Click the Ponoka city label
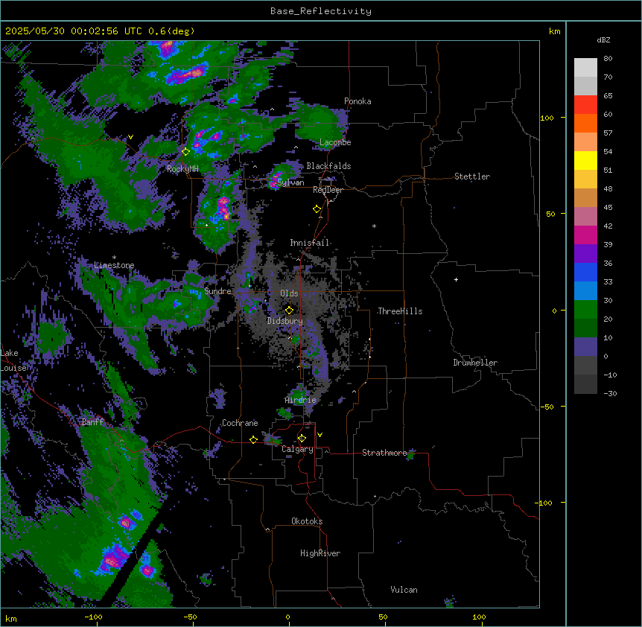Image resolution: width=642 pixels, height=627 pixels. tap(357, 101)
